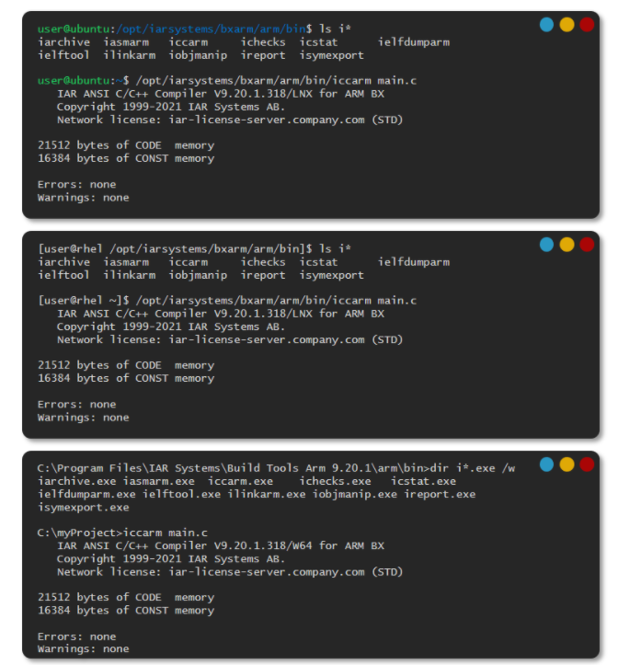Click iobjmanip.exe in the Windows dir listing
This screenshot has height=665, width=618.
pyautogui.click(x=355, y=495)
